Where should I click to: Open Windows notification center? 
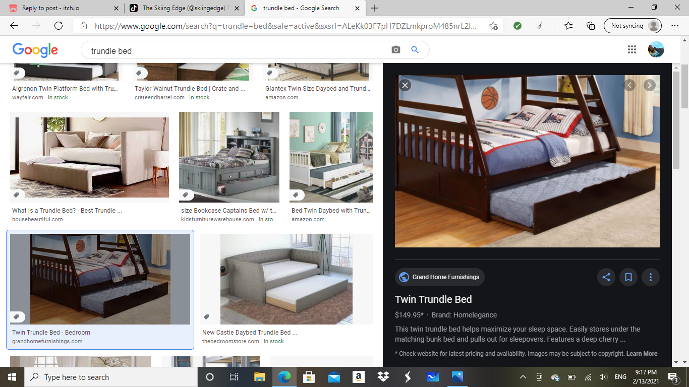pos(673,377)
